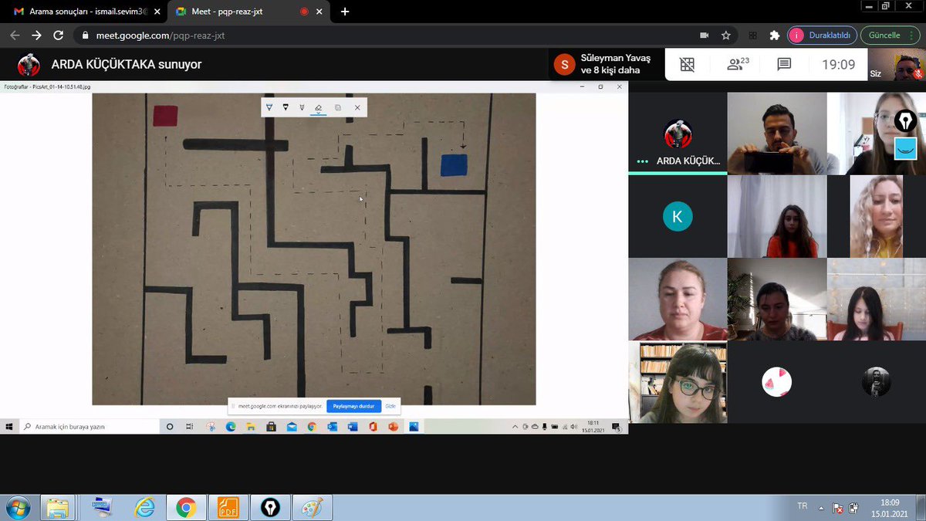Close the Arama sonuçları Gmail tab
Screen dimensions: 926x521
(157, 12)
